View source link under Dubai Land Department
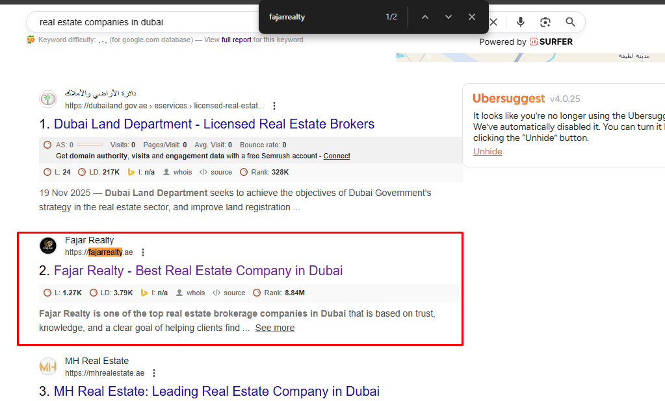Screen dimensions: 665x401 pyautogui.click(x=221, y=172)
